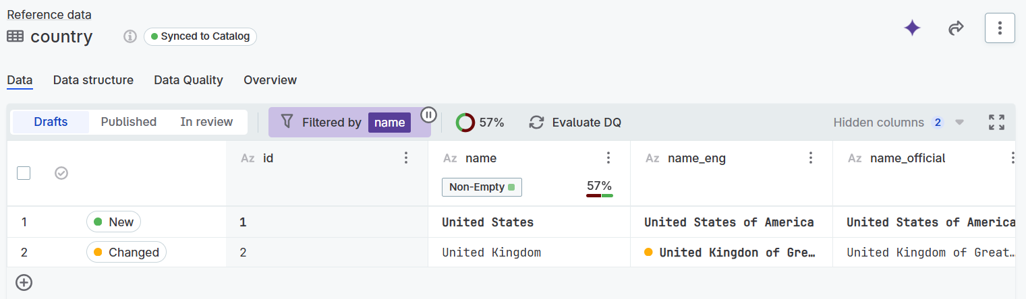
Task: Click the info icon beside country
Action: coord(130,36)
